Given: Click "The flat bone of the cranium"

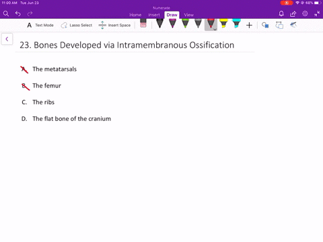Looking at the screenshot, I should pos(72,119).
